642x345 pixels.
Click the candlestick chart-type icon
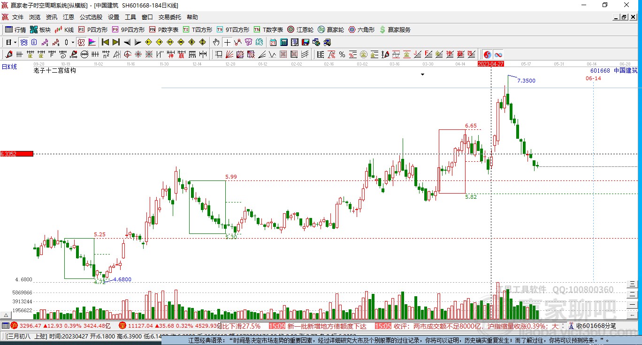point(67,42)
